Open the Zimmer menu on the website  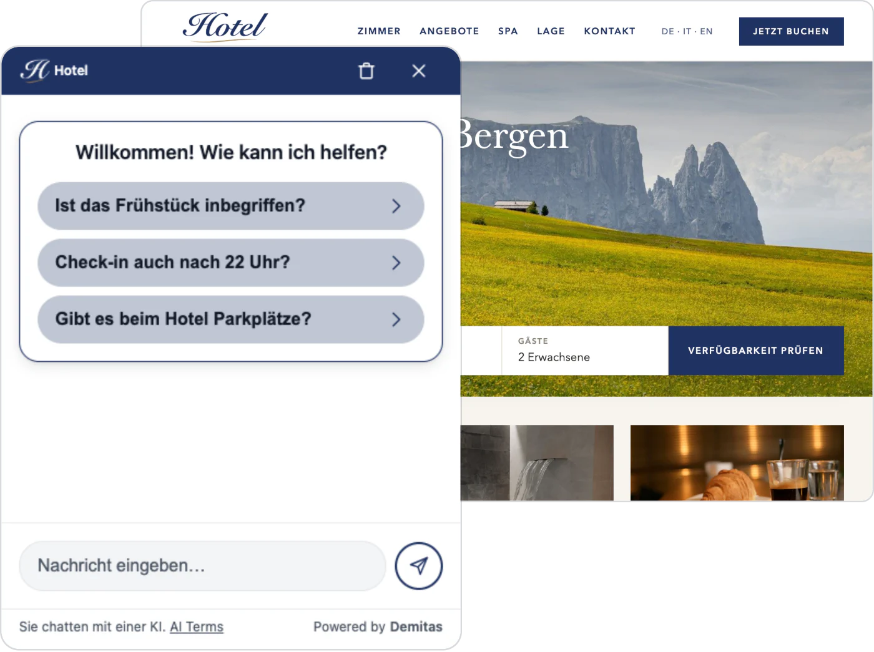[x=379, y=31]
